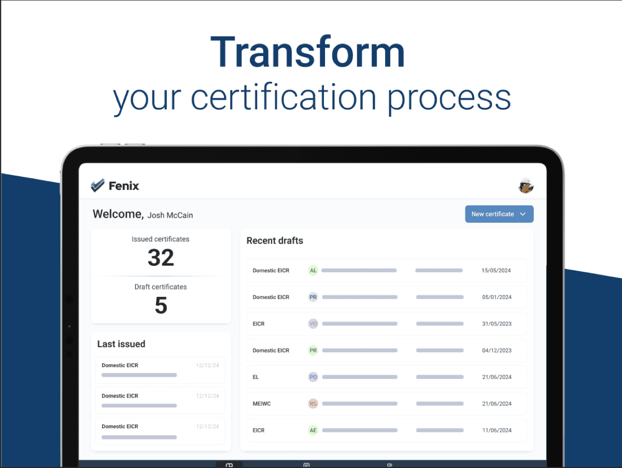622x468 pixels.
Task: Open Domestic EICR draft dated 15/05/2024
Action: point(386,271)
